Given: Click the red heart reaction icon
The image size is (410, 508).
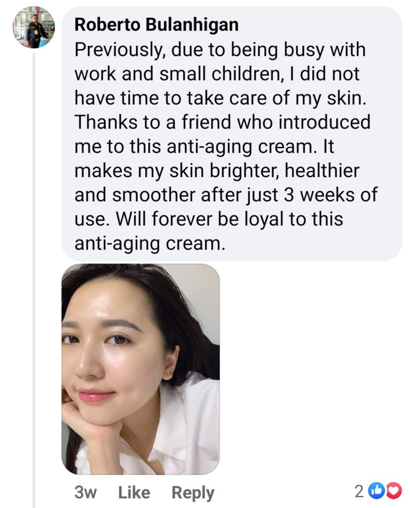Looking at the screenshot, I should coord(393,491).
